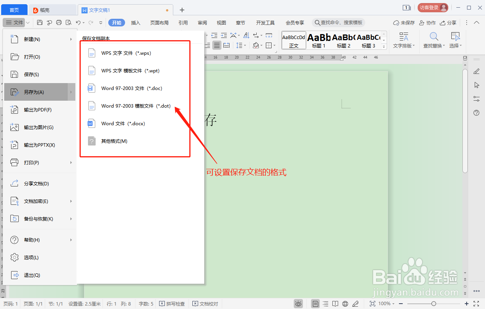Expand the 打印(P) submenu
485x309 pixels.
click(71, 163)
